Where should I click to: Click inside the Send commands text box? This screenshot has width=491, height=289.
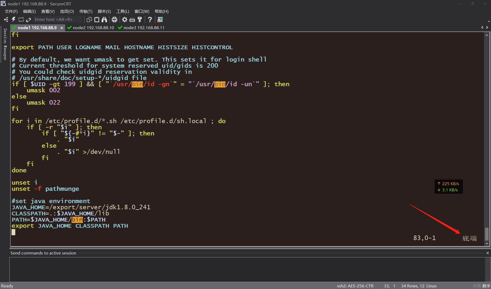(x=247, y=269)
